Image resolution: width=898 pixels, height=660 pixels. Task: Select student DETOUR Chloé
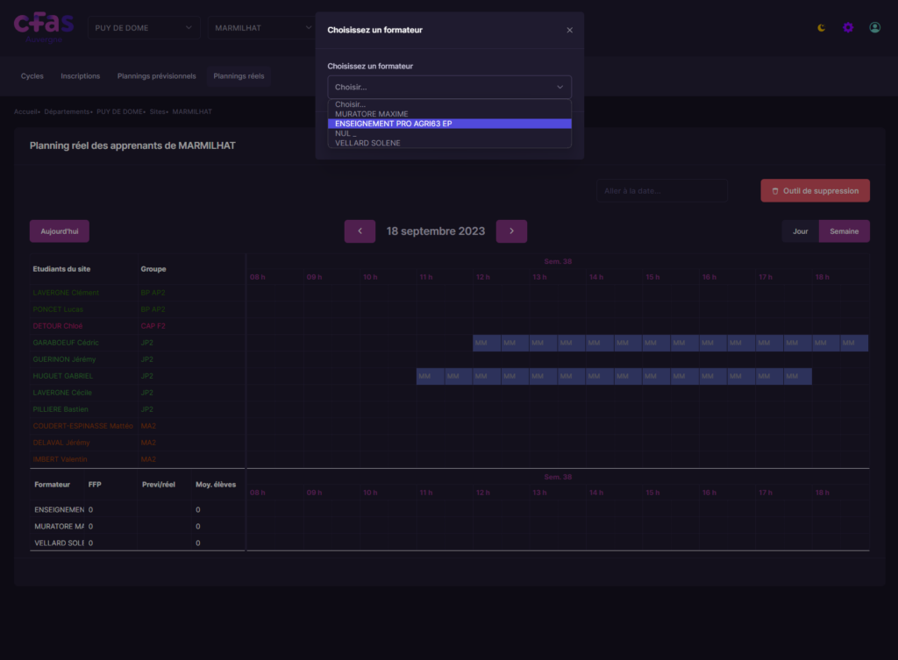[x=57, y=326]
